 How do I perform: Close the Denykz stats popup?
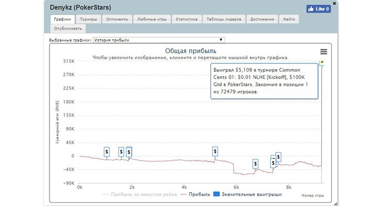tap(335, 3)
